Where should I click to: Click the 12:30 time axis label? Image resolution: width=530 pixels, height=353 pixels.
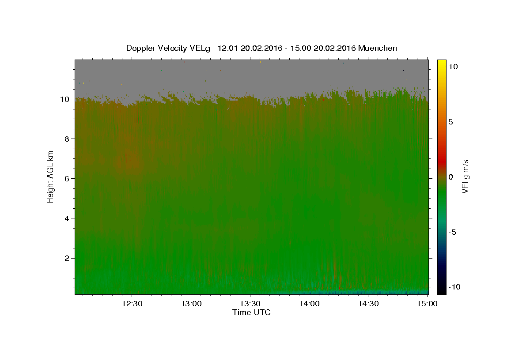[x=132, y=304]
